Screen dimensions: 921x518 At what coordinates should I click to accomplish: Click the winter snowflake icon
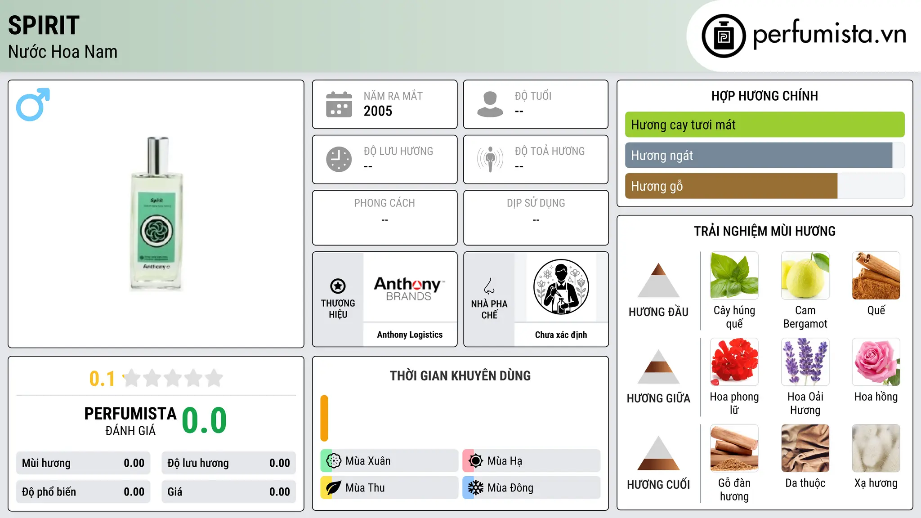476,488
